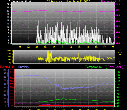
Task: Select the Dew Point (°F) legend label
Action: (x=117, y=67)
